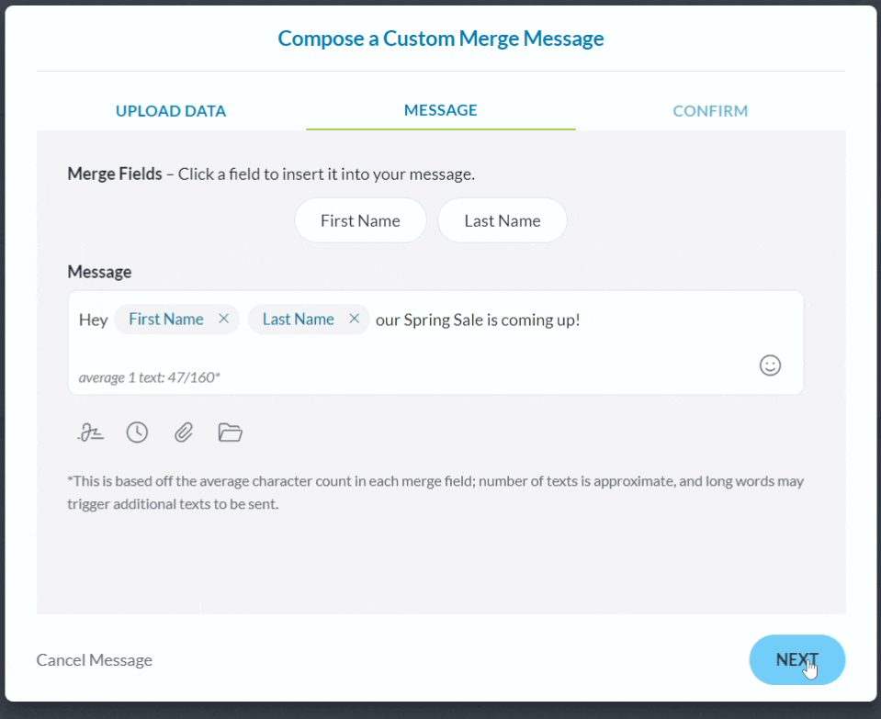
Task: Click the footnote about average character count
Action: 435,492
